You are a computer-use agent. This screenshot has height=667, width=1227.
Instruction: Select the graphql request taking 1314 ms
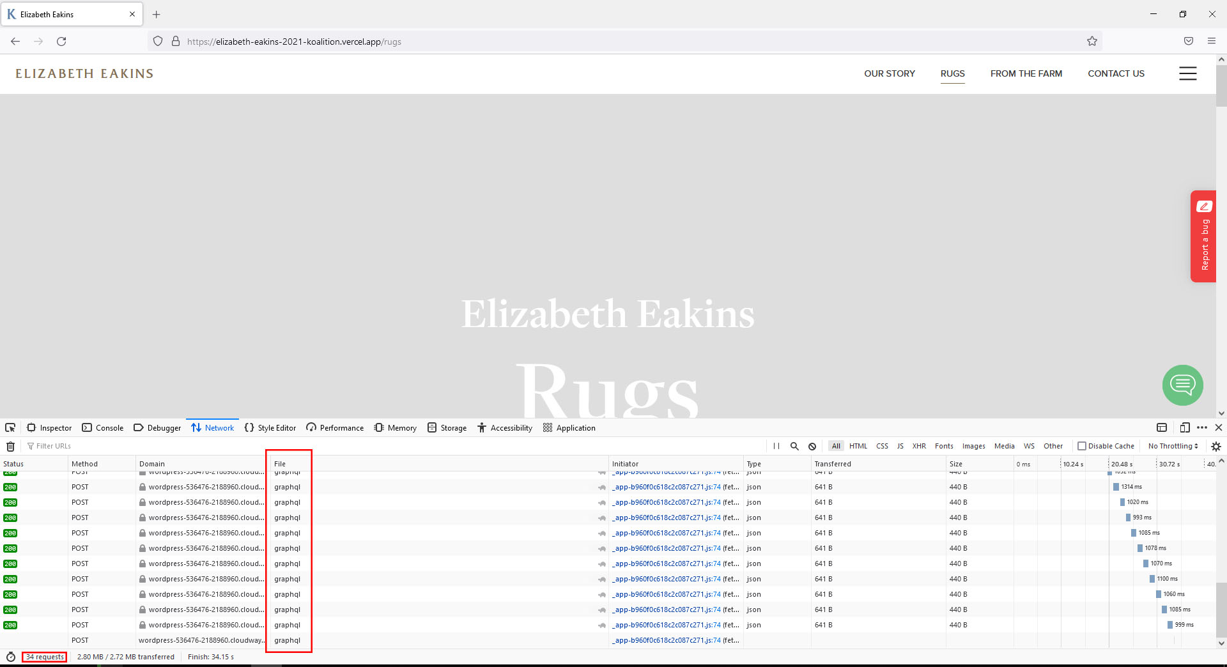607,487
